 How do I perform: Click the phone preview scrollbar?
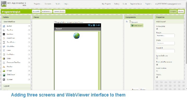click(x=99, y=60)
